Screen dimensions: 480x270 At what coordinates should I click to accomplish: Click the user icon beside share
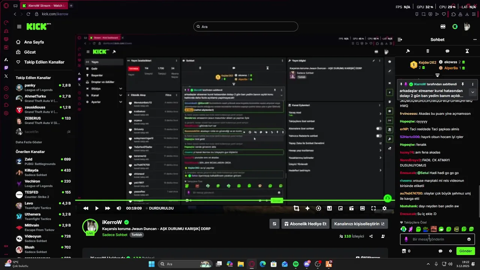[x=383, y=236]
